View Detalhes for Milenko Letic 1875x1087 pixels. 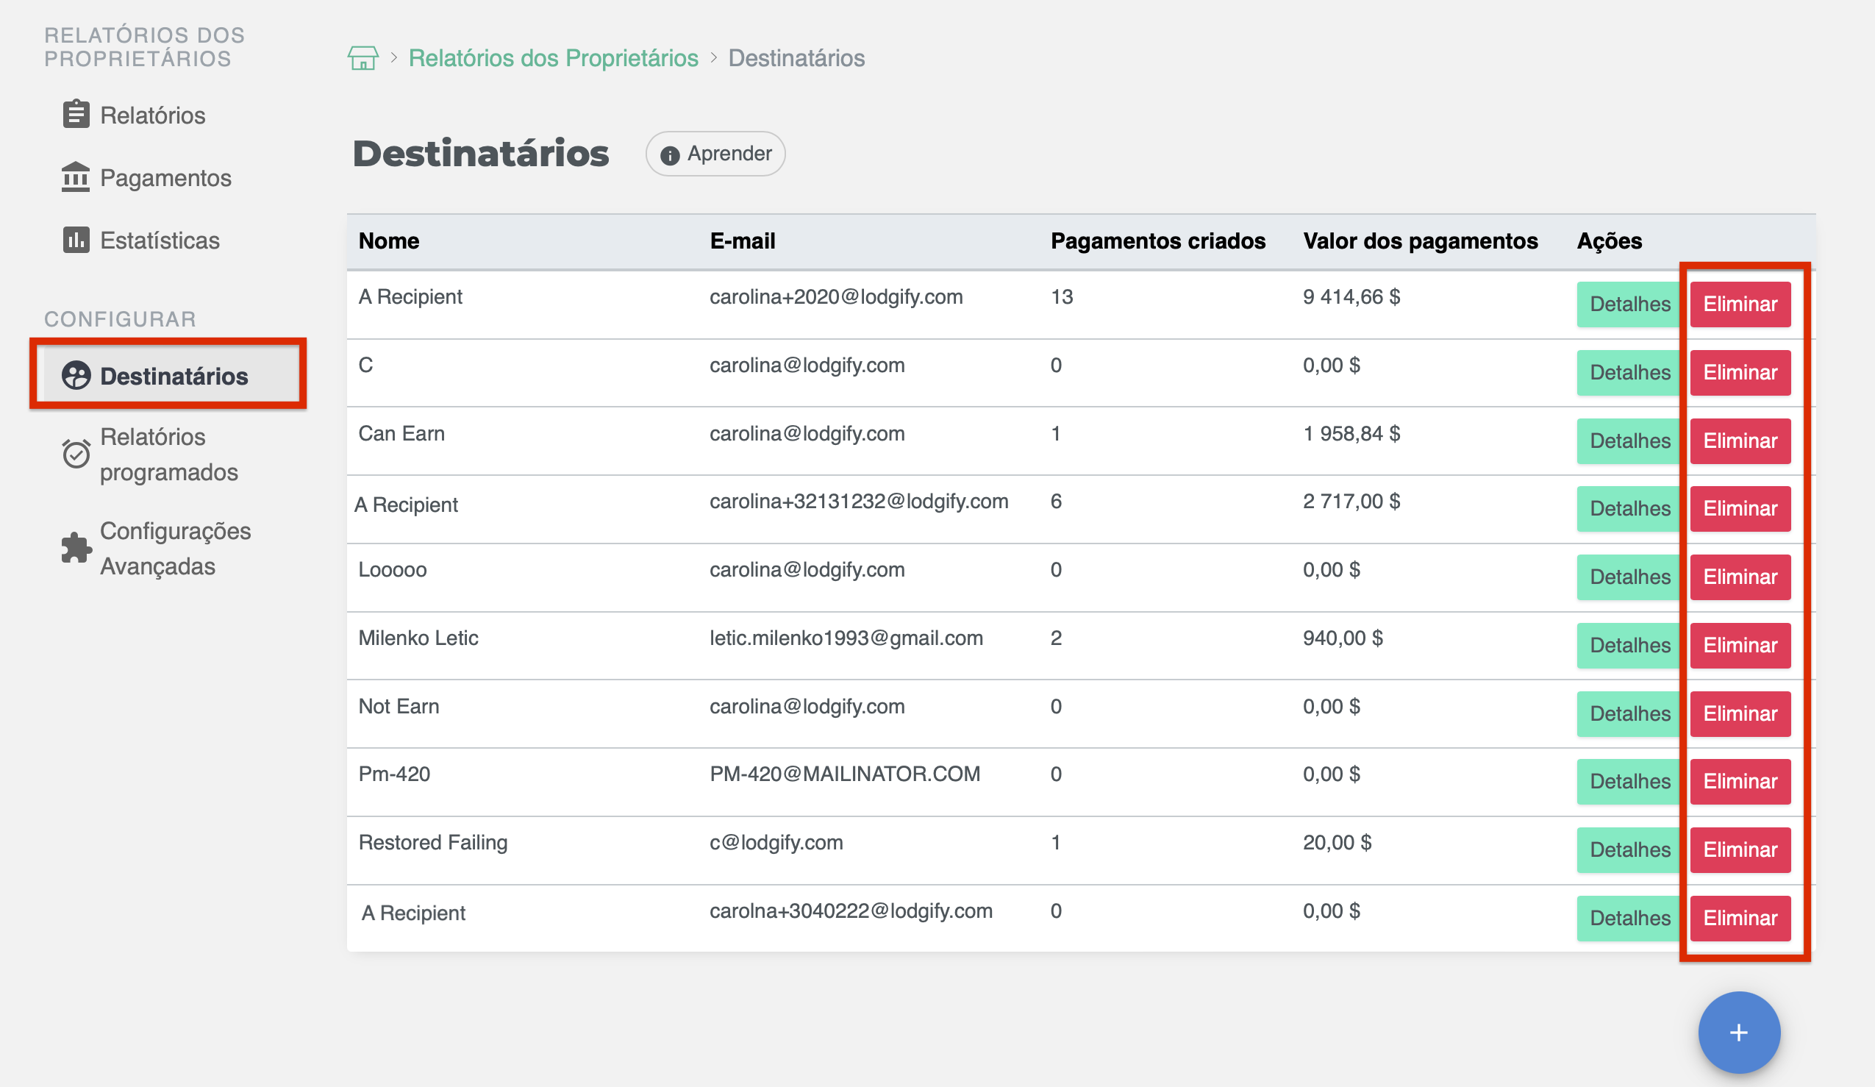pos(1629,645)
